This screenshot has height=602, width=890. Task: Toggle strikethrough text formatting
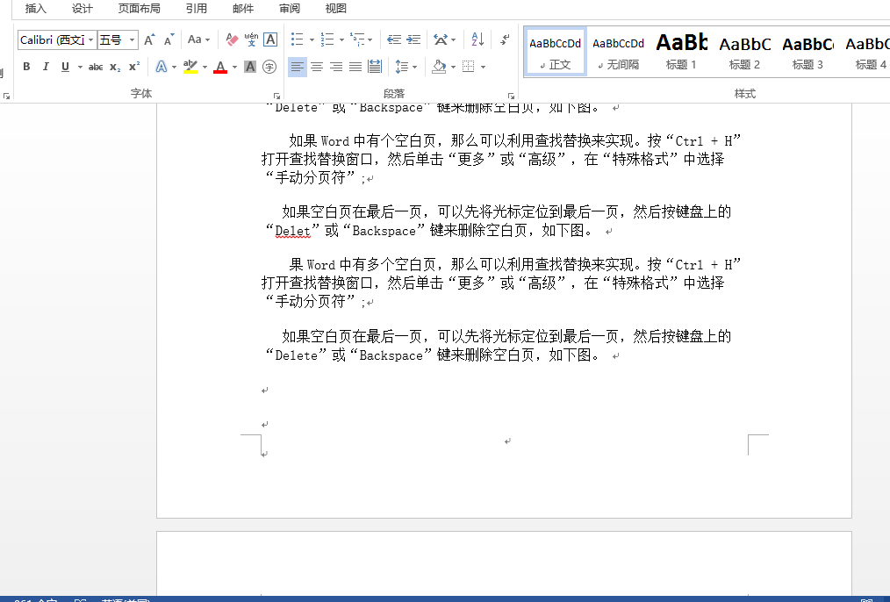pos(96,67)
